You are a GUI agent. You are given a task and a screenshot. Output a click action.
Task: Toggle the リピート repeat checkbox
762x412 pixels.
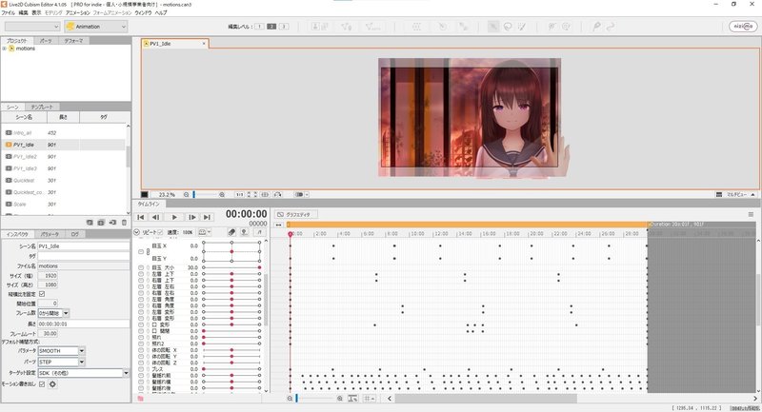click(x=160, y=232)
